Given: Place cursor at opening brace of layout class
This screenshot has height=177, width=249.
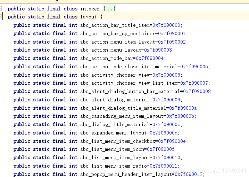Looking at the screenshot, I should pyautogui.click(x=101, y=17).
